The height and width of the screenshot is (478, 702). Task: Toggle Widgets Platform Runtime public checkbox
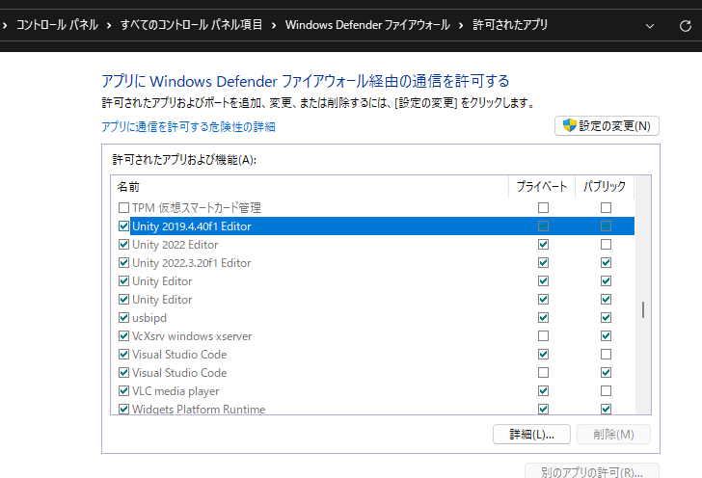pyautogui.click(x=606, y=409)
